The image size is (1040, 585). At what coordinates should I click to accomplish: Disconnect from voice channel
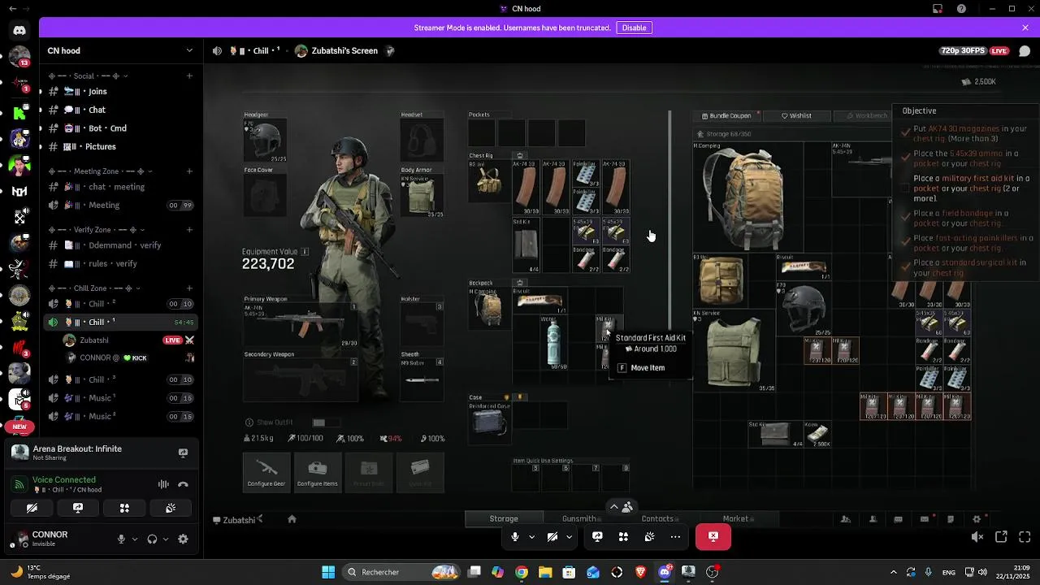(183, 484)
